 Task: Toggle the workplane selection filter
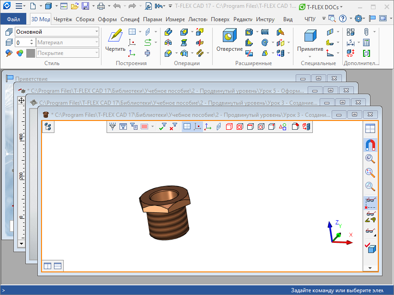[187, 126]
